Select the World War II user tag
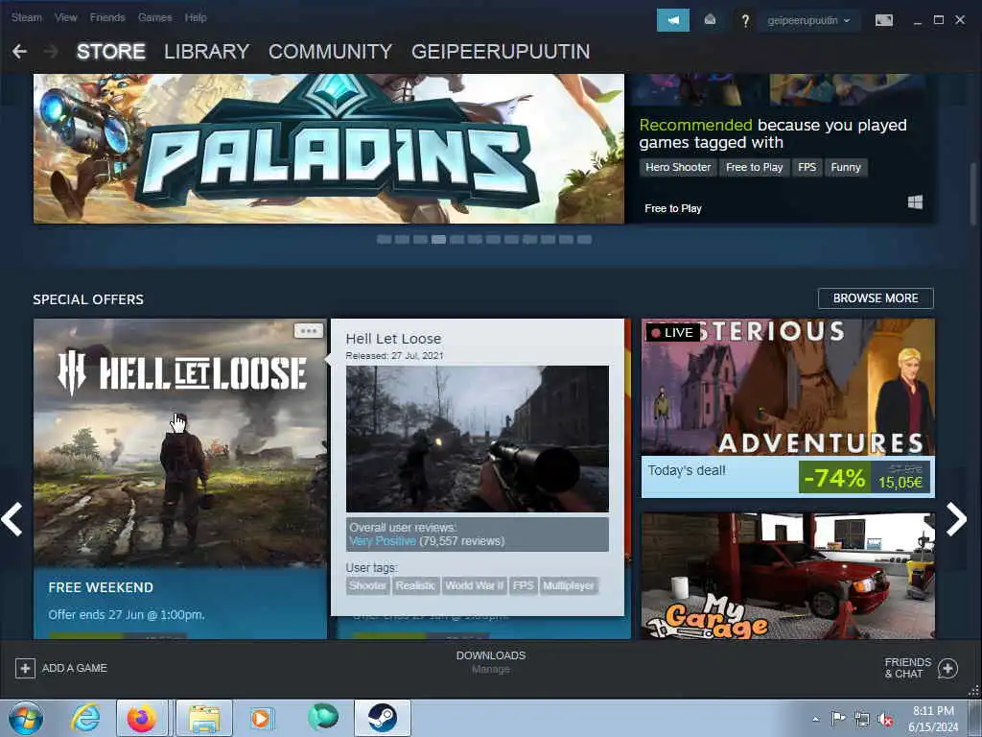Viewport: 982px width, 737px height. tap(474, 585)
